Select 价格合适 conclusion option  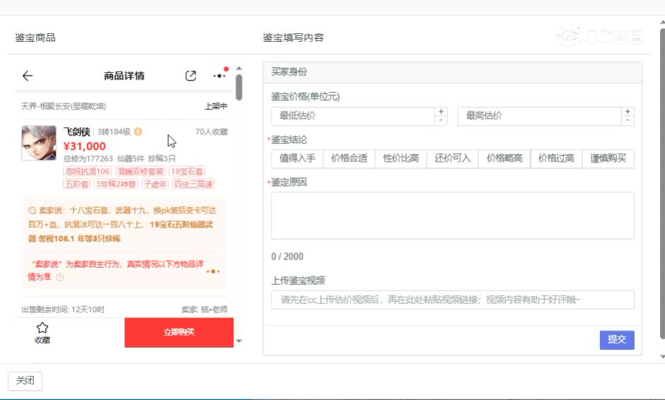coord(349,158)
